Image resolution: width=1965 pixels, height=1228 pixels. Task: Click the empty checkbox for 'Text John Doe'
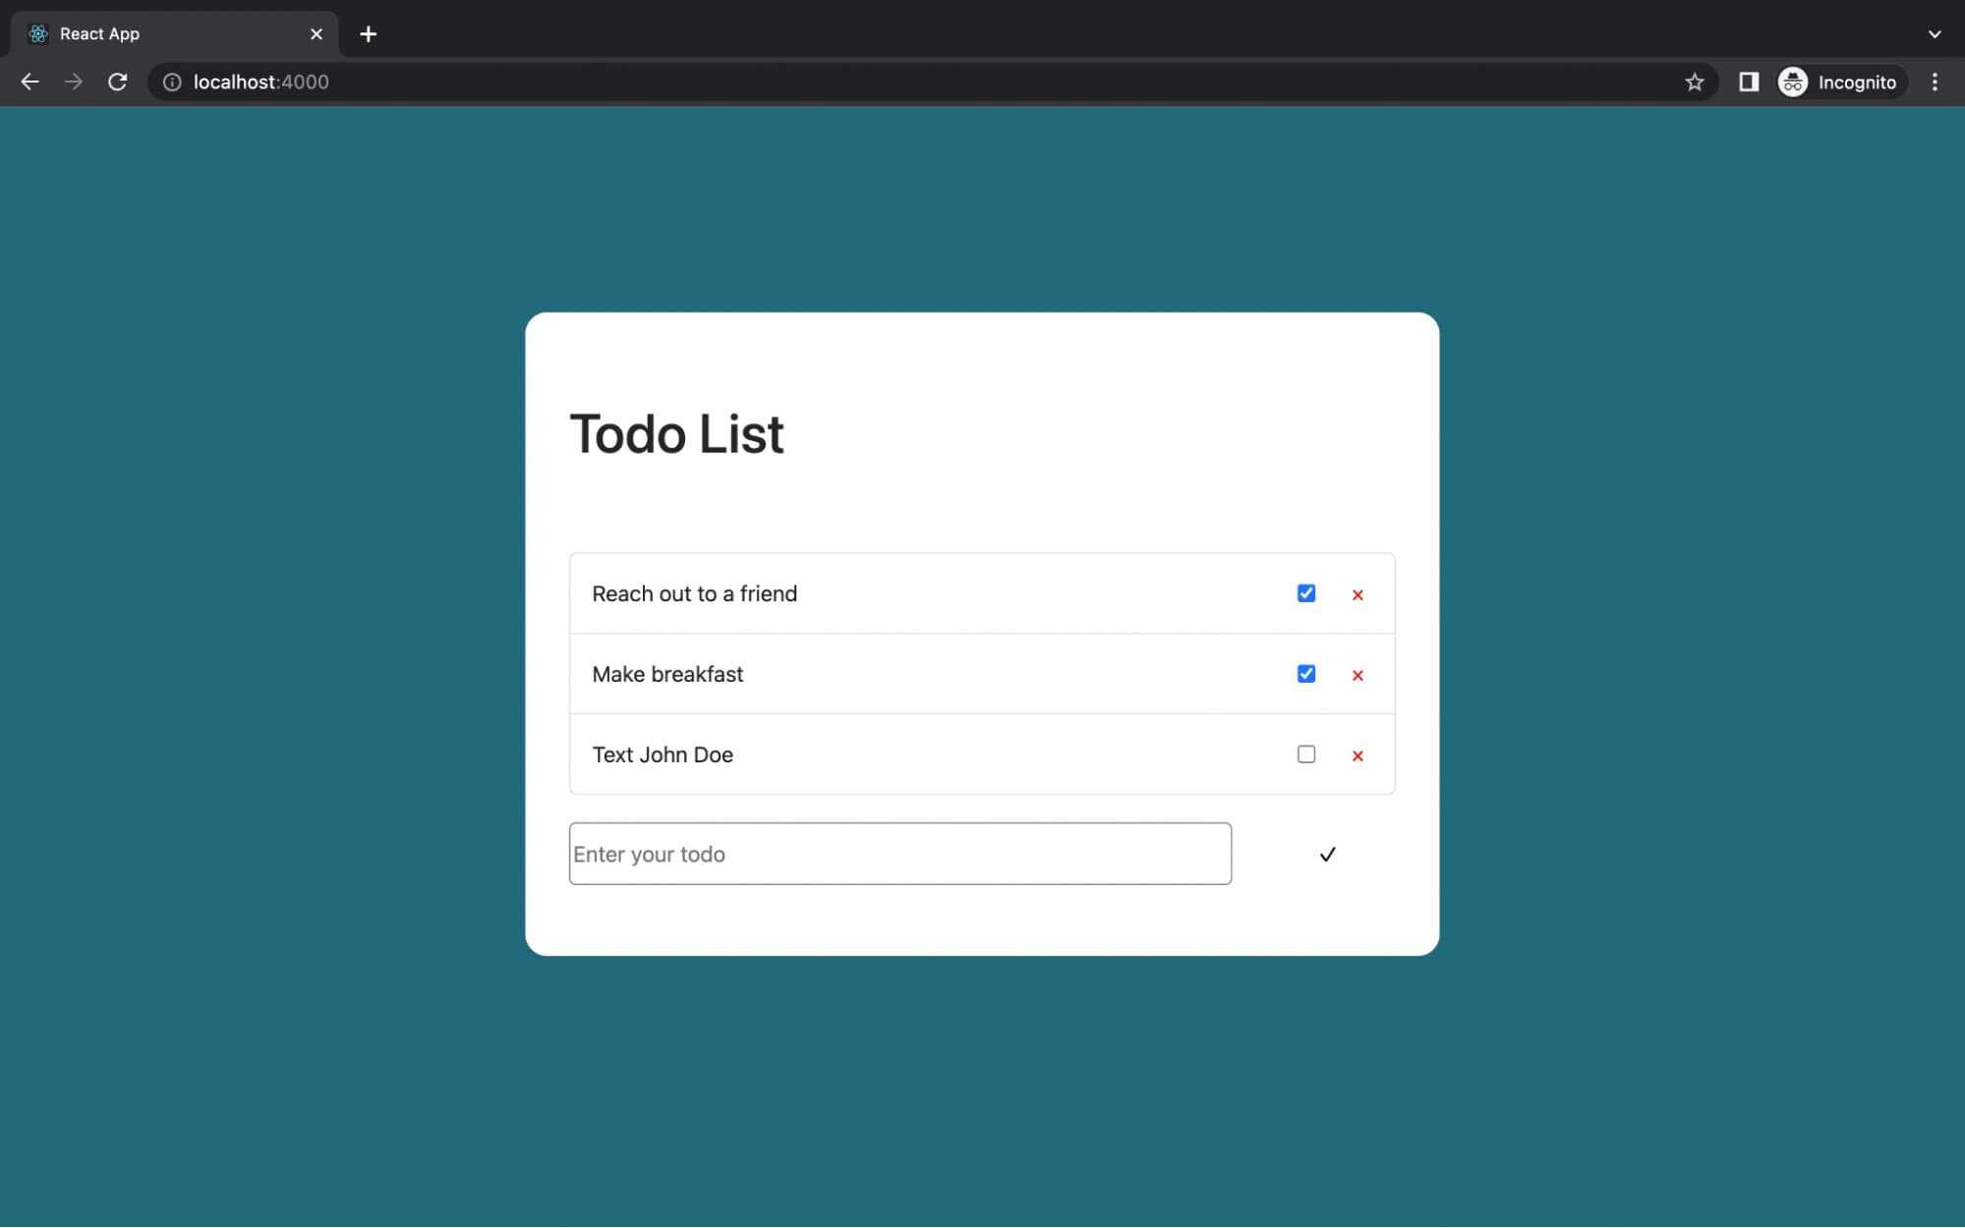click(x=1305, y=754)
